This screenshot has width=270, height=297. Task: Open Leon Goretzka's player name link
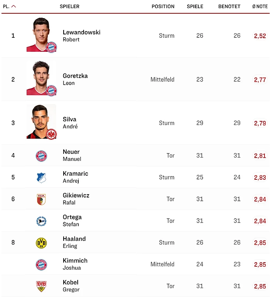click(75, 76)
